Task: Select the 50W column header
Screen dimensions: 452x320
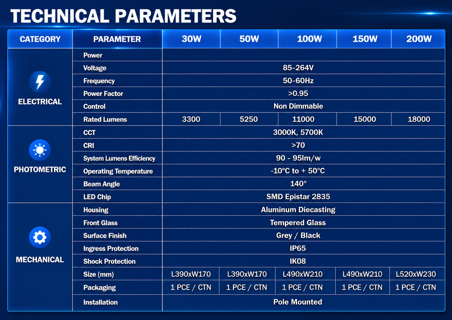Action: 249,39
